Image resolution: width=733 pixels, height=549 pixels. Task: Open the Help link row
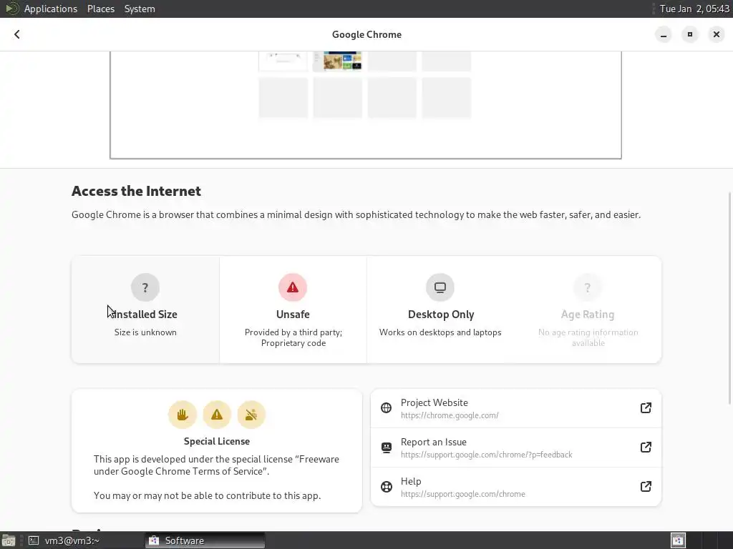[516, 486]
